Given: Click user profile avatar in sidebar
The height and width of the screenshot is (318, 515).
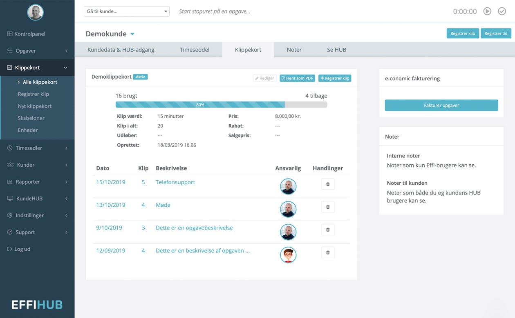Looking at the screenshot, I should [36, 13].
